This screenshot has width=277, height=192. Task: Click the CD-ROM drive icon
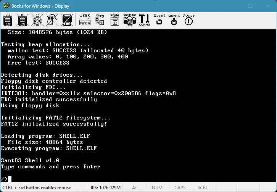[37, 20]
